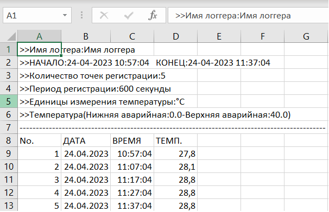
Task: Select row 5 header
Action: click(9, 101)
